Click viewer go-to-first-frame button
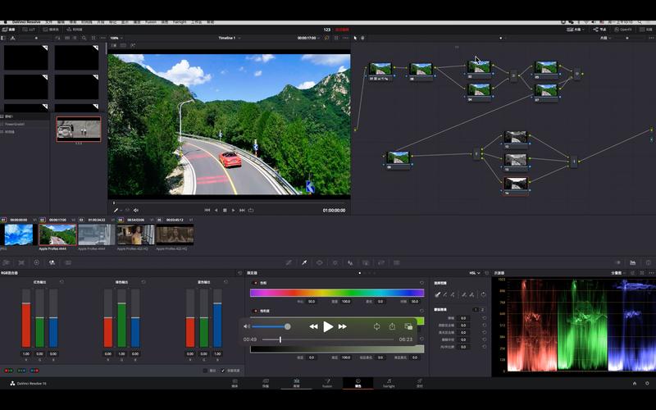Screen dimensions: 656x410 pyautogui.click(x=207, y=211)
